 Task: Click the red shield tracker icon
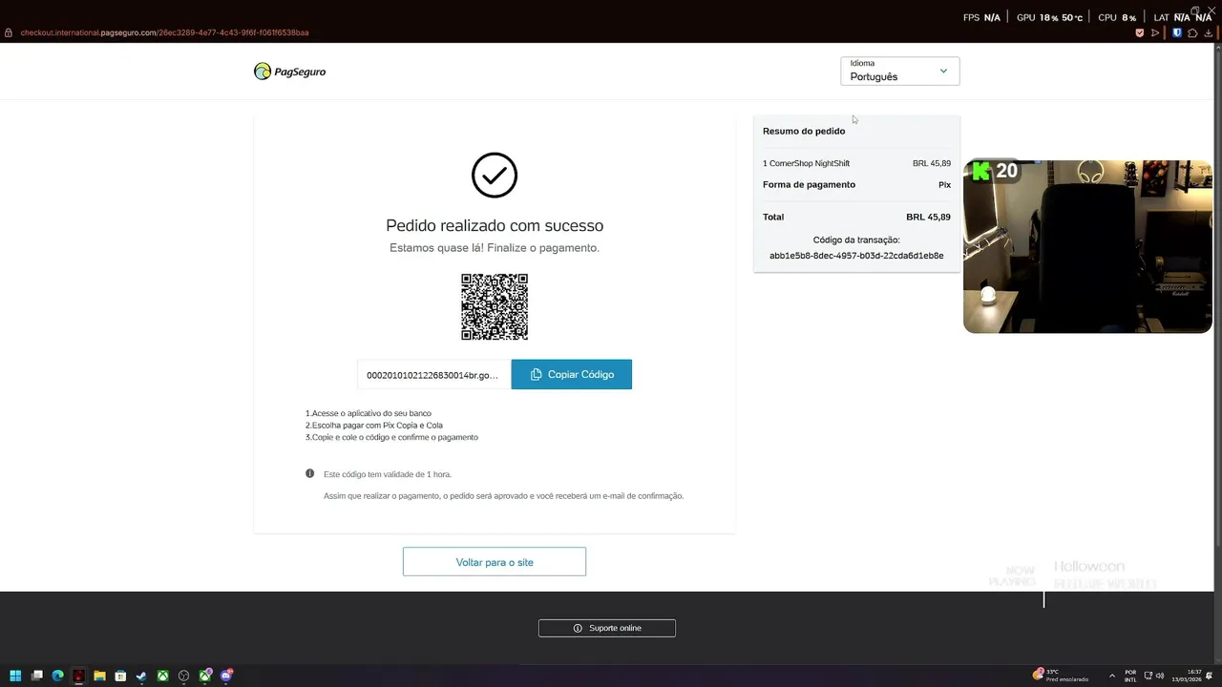pos(1139,32)
